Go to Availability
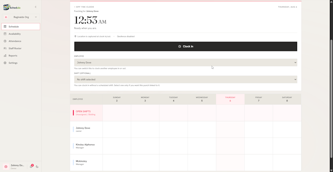Screen dimensions: 333x172 point(21,34)
